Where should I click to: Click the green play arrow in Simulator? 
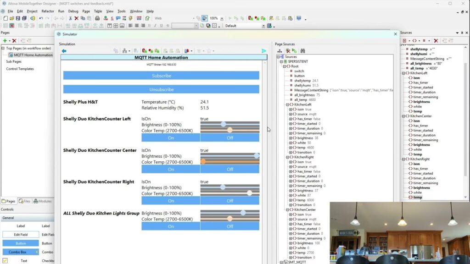point(263,51)
